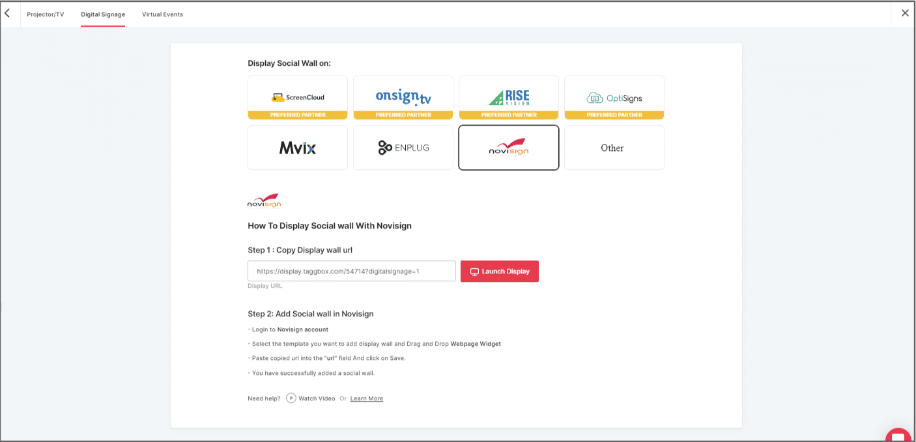
Task: Select the Digital Signage tab
Action: (103, 14)
